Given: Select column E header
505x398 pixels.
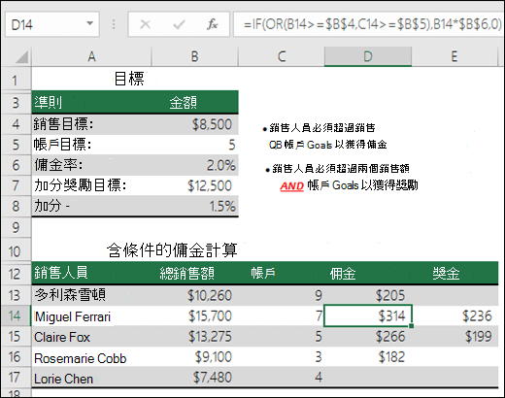Looking at the screenshot, I should [x=454, y=56].
